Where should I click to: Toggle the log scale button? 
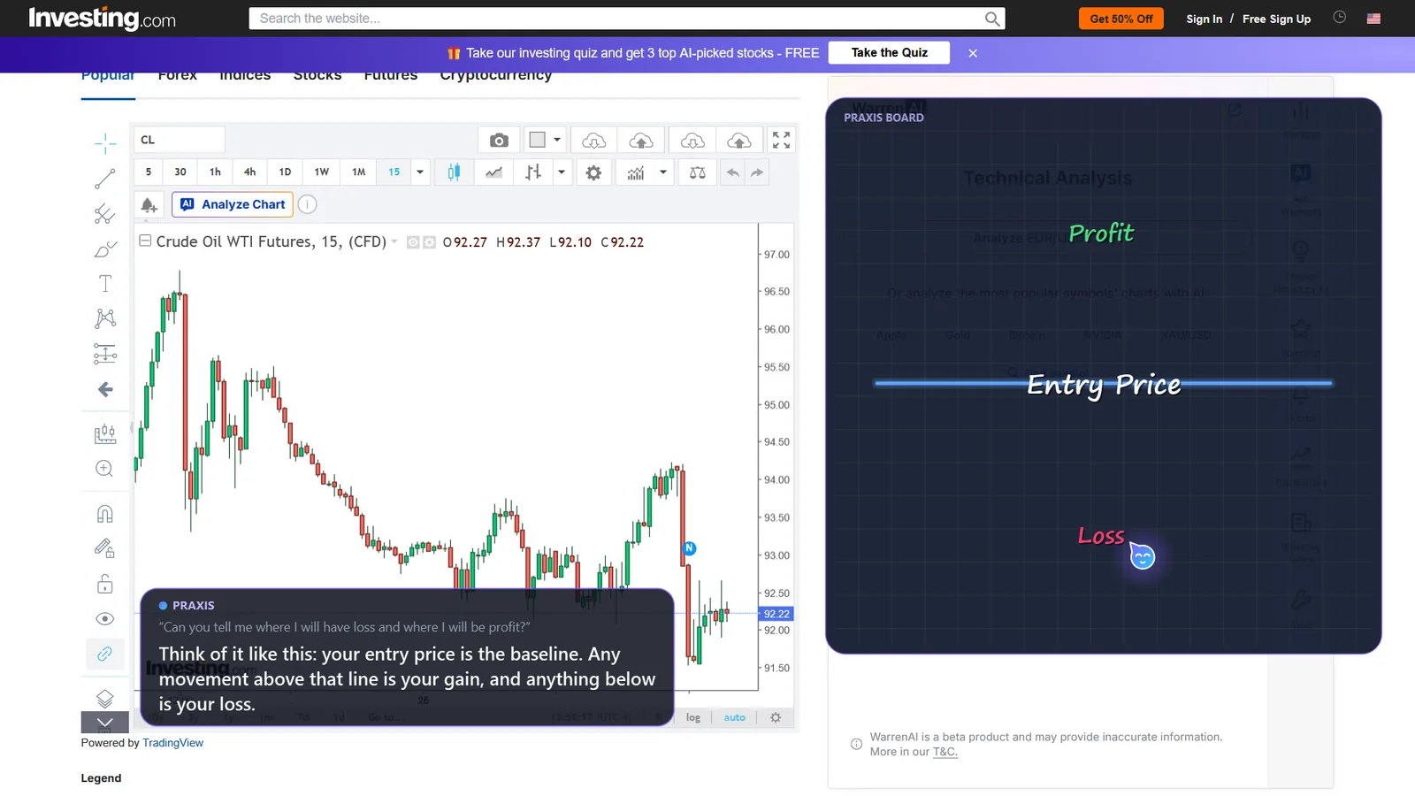(x=693, y=718)
